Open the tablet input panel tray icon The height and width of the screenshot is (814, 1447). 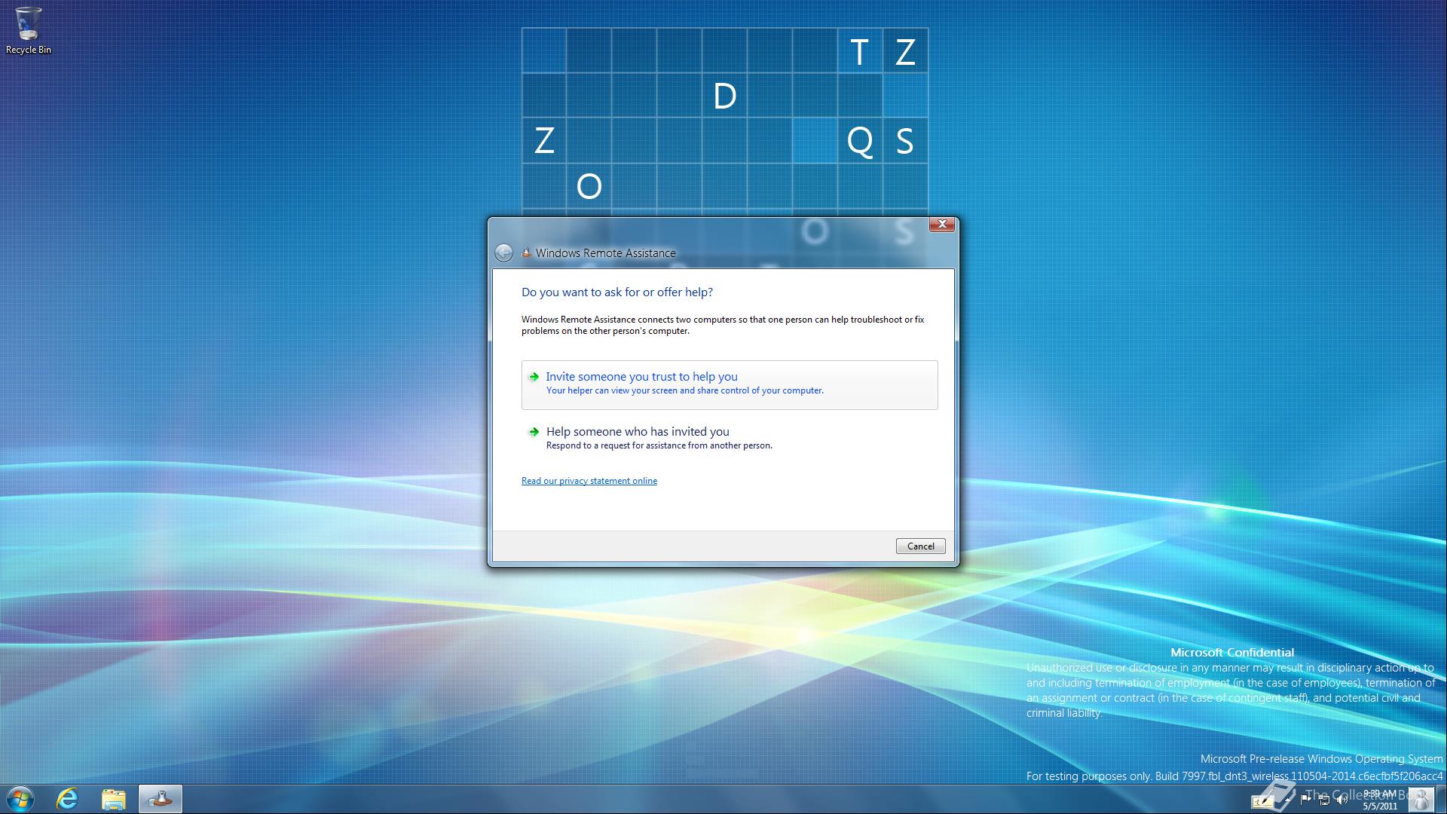coord(1262,801)
